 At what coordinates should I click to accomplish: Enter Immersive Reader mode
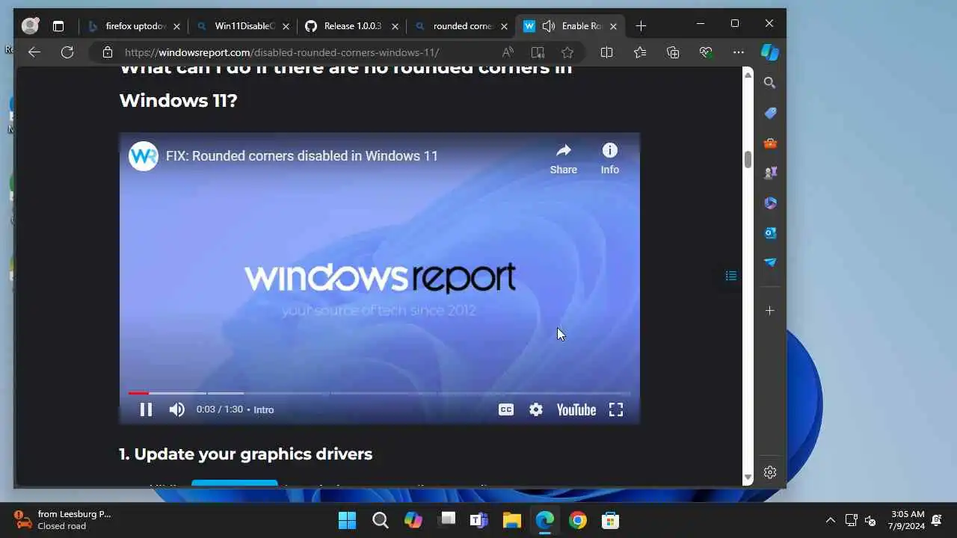(x=538, y=52)
